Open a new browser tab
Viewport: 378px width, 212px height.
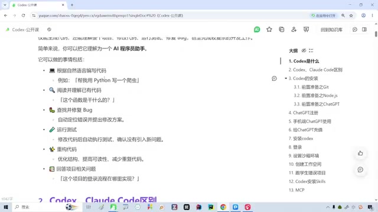click(72, 5)
